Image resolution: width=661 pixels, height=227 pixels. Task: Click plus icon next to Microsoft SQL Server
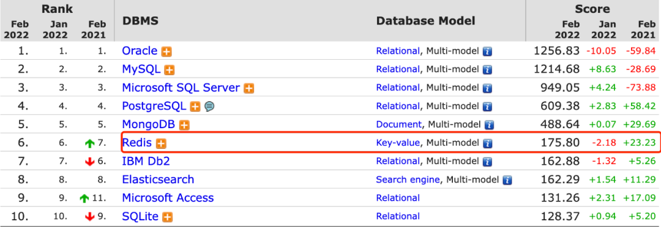(x=249, y=88)
